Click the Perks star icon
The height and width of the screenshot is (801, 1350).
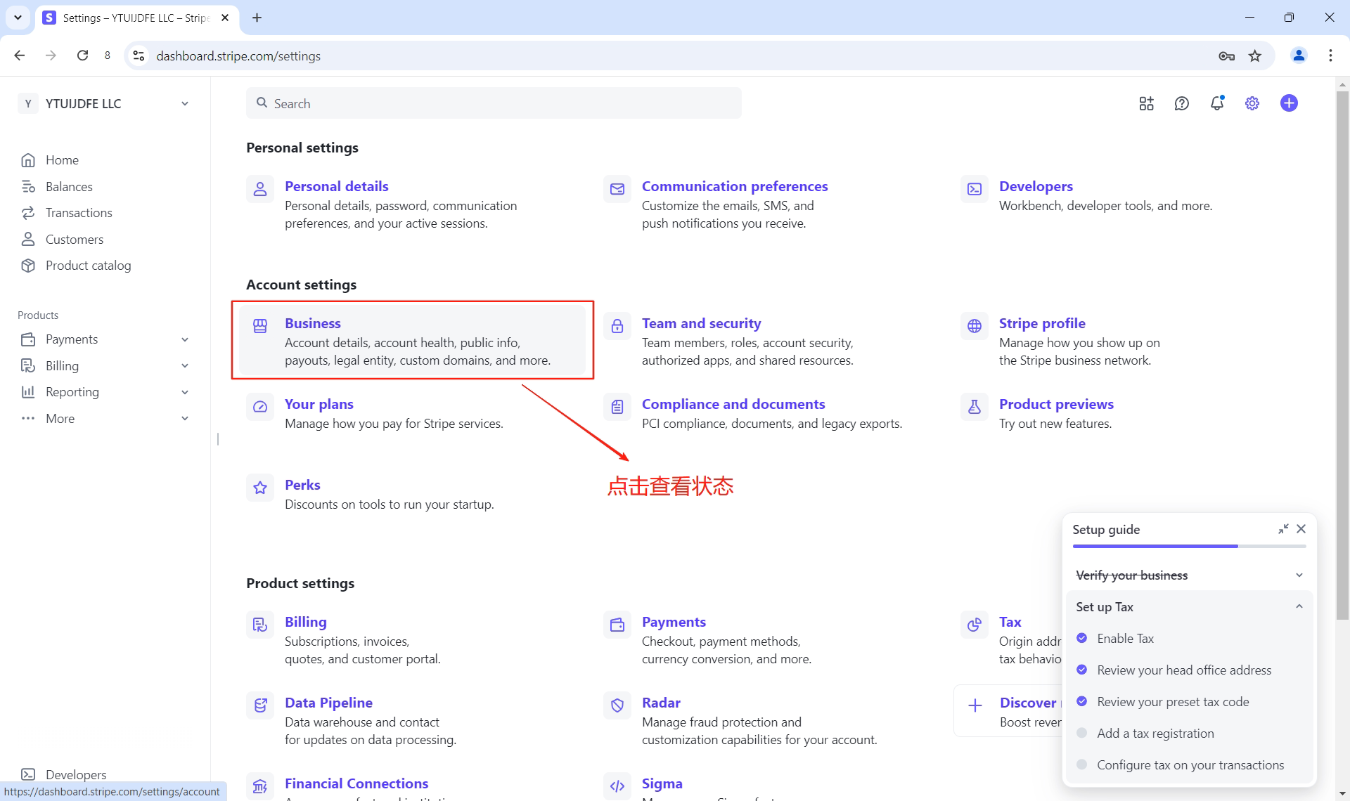point(260,487)
